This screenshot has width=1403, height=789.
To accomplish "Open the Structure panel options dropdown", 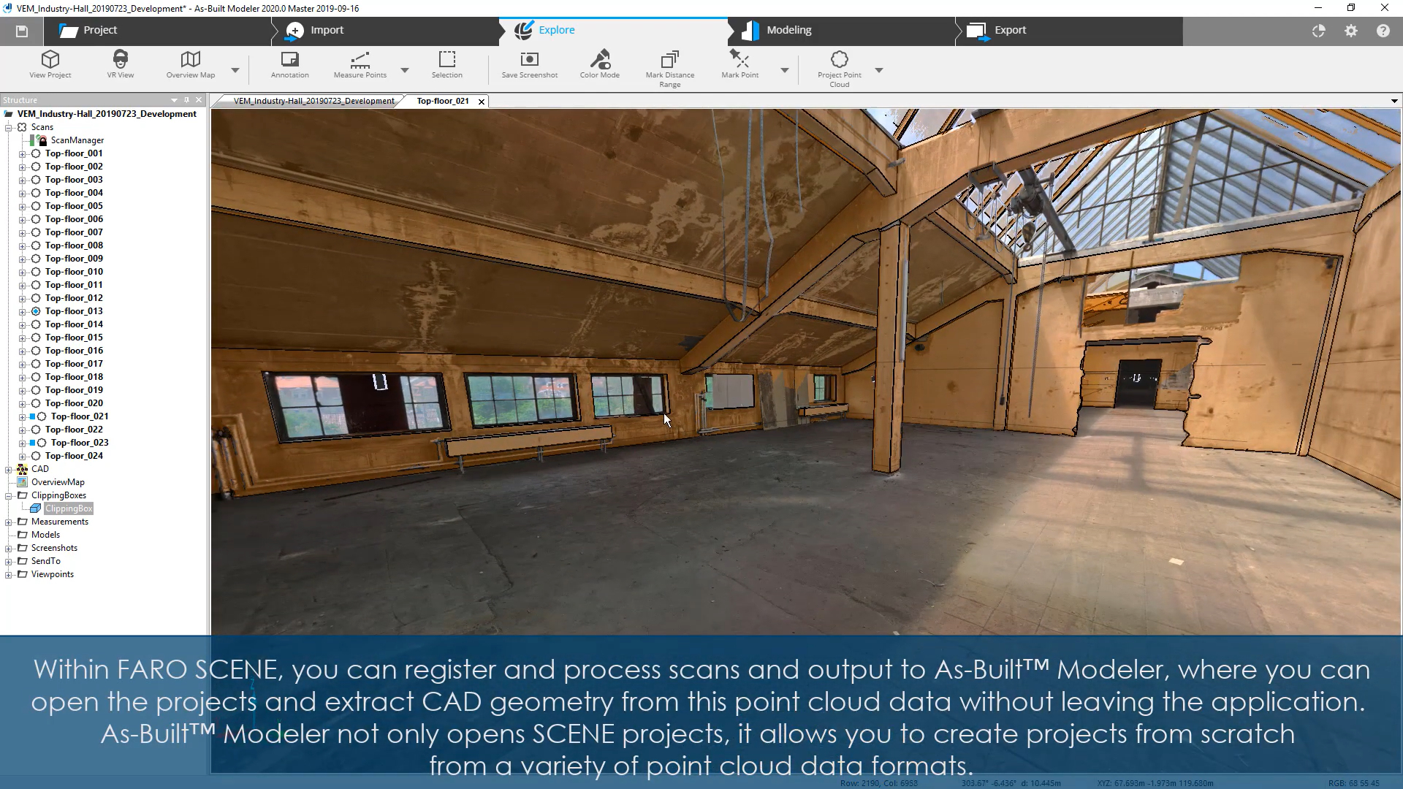I will (x=174, y=100).
